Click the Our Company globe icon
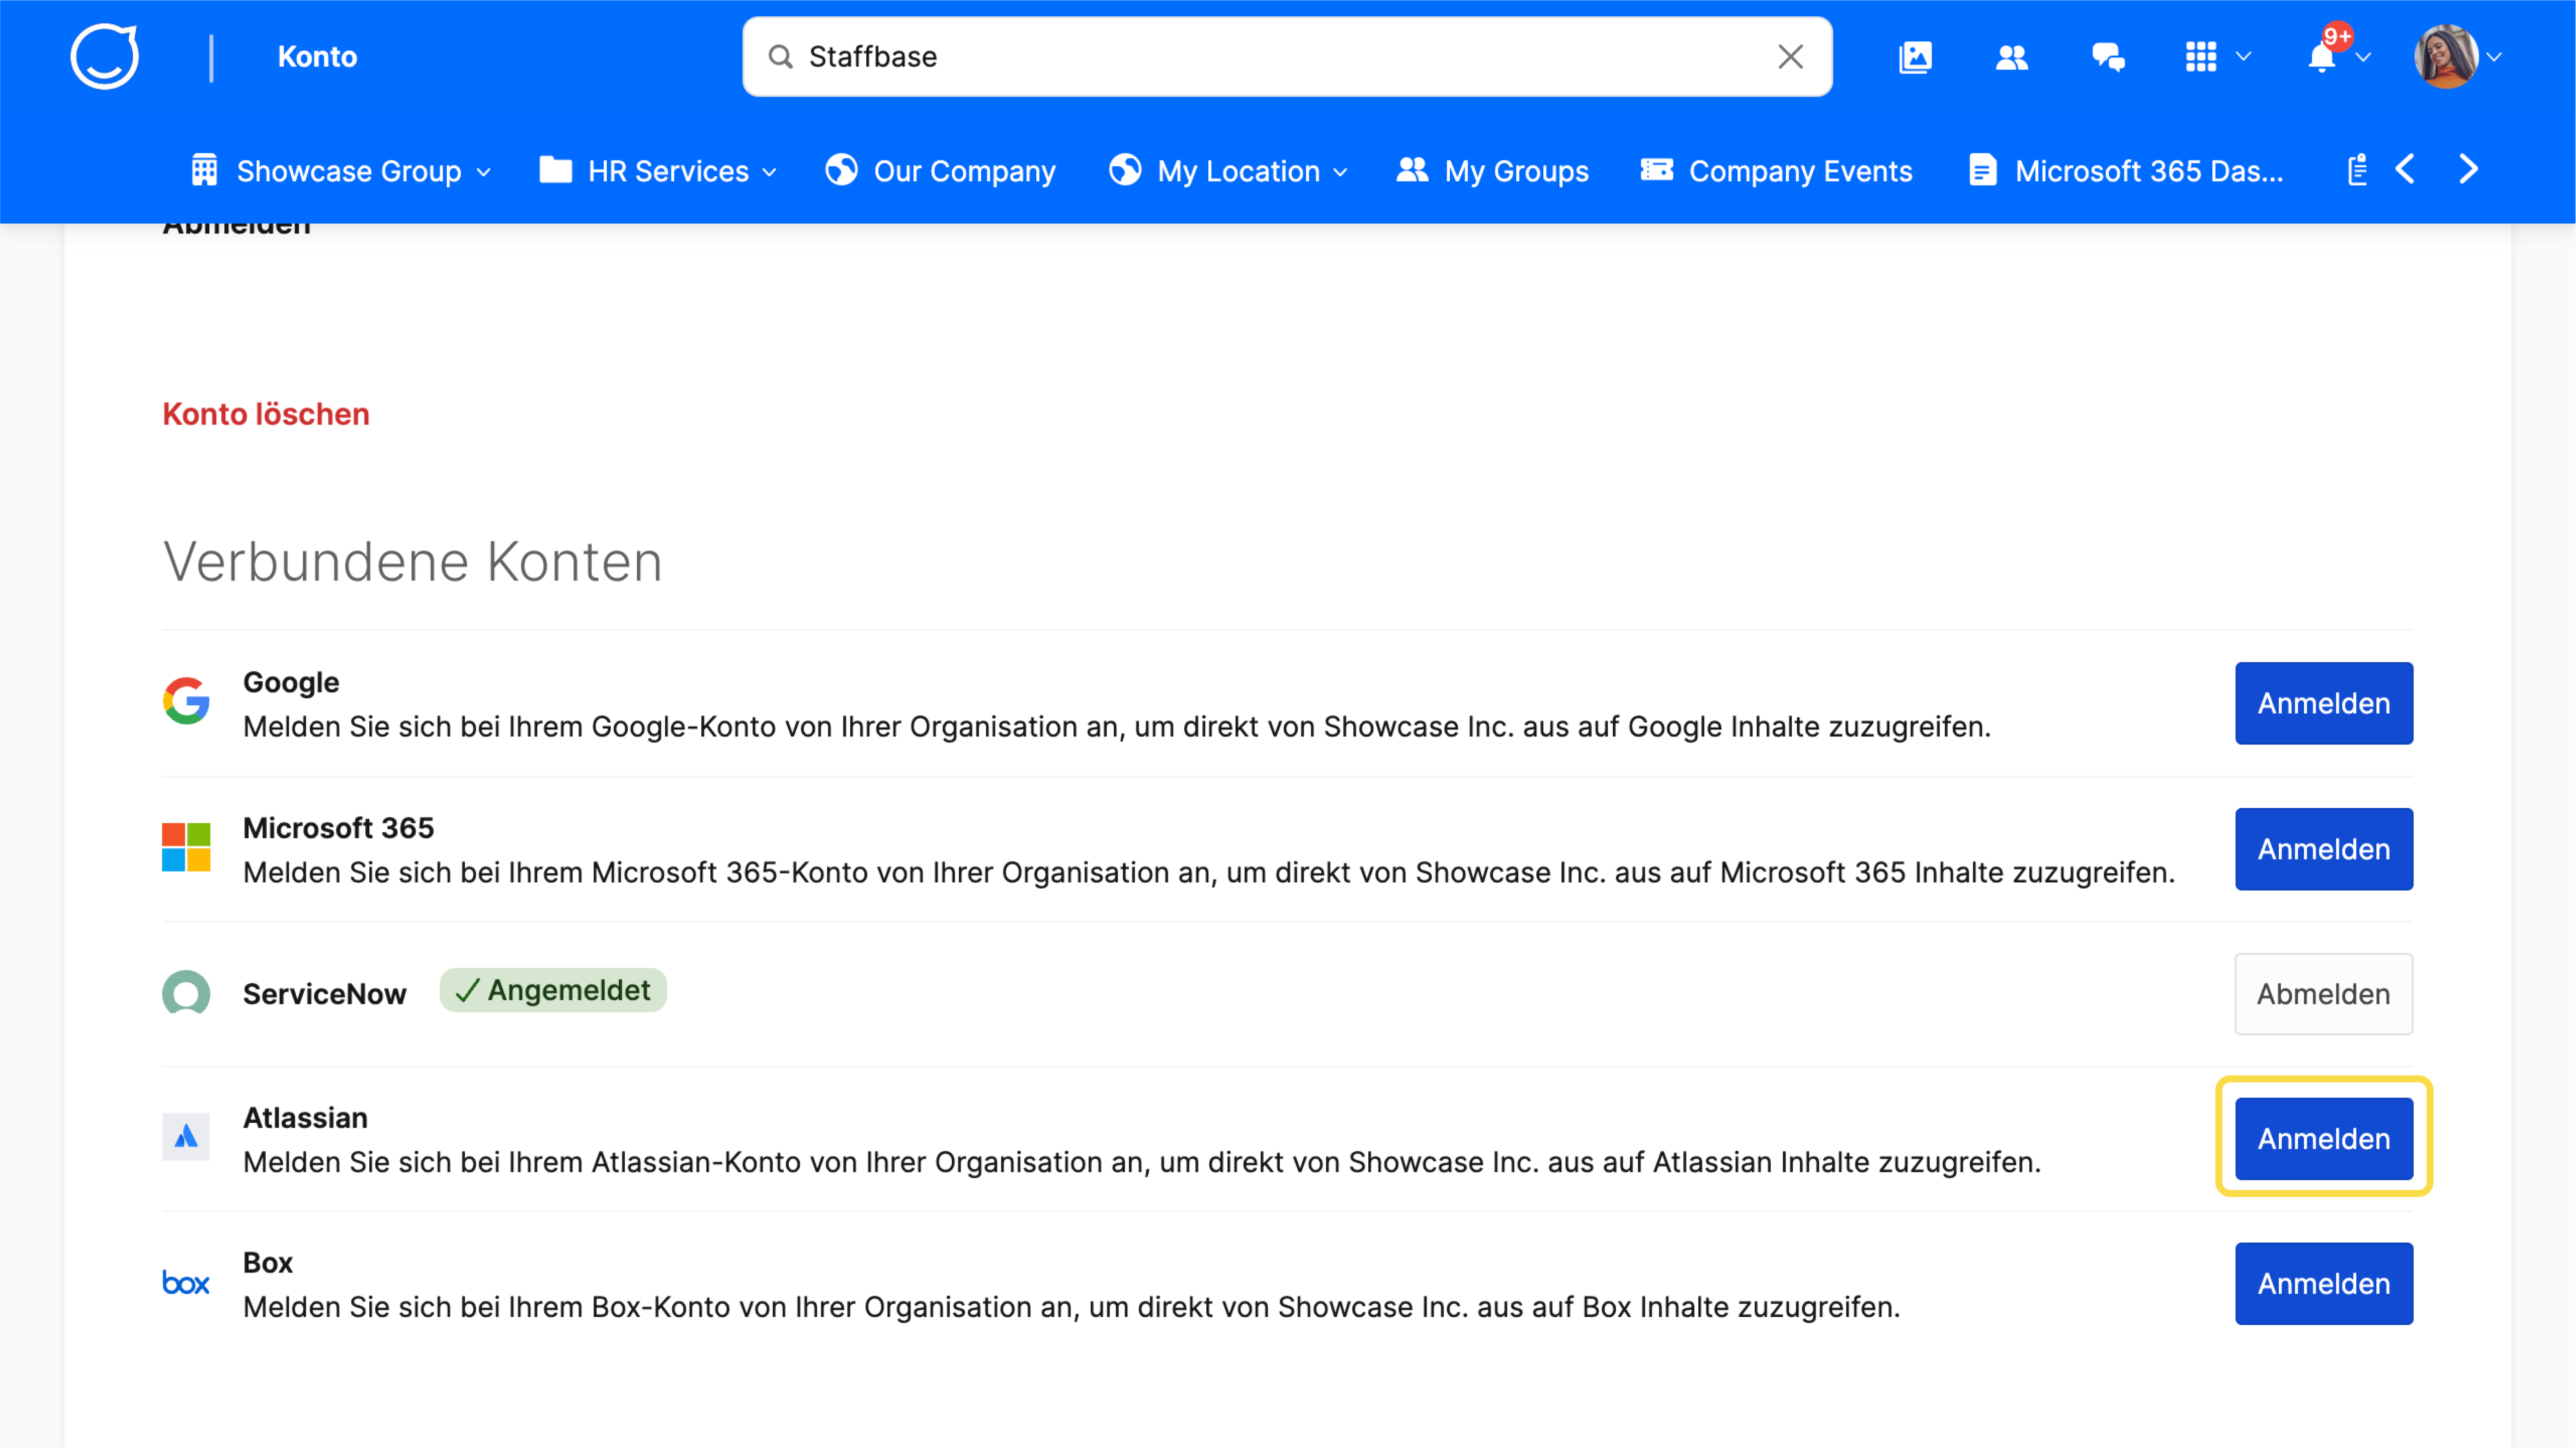 tap(841, 170)
